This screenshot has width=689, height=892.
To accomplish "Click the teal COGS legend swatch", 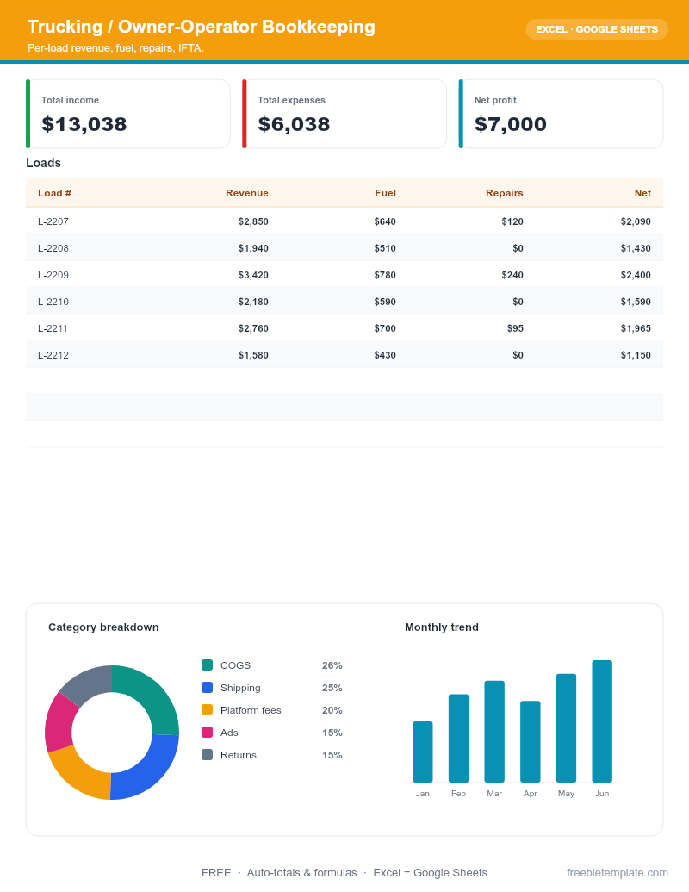I will 207,665.
